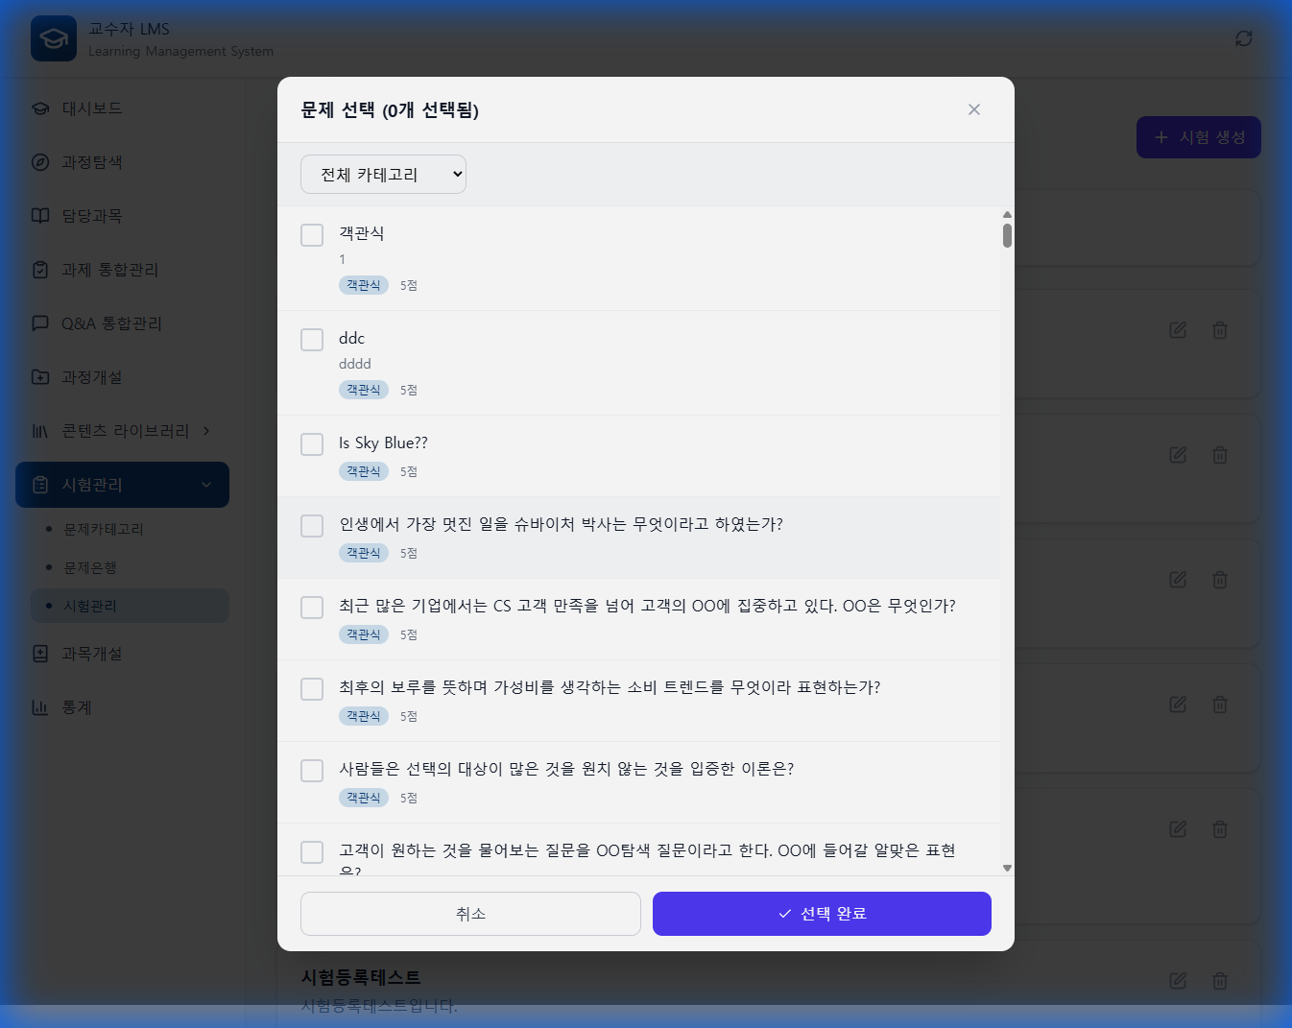The height and width of the screenshot is (1028, 1292).
Task: Open the 전체 카테고리 dropdown
Action: [383, 174]
